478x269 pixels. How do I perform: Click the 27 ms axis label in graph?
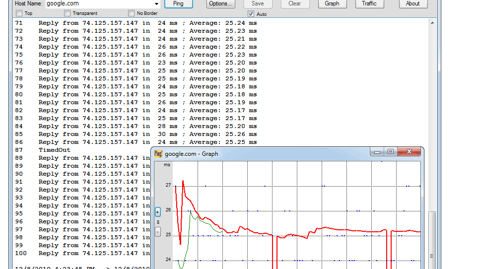click(168, 185)
